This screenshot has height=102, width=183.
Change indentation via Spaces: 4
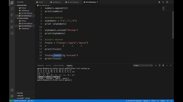[x=146, y=101]
